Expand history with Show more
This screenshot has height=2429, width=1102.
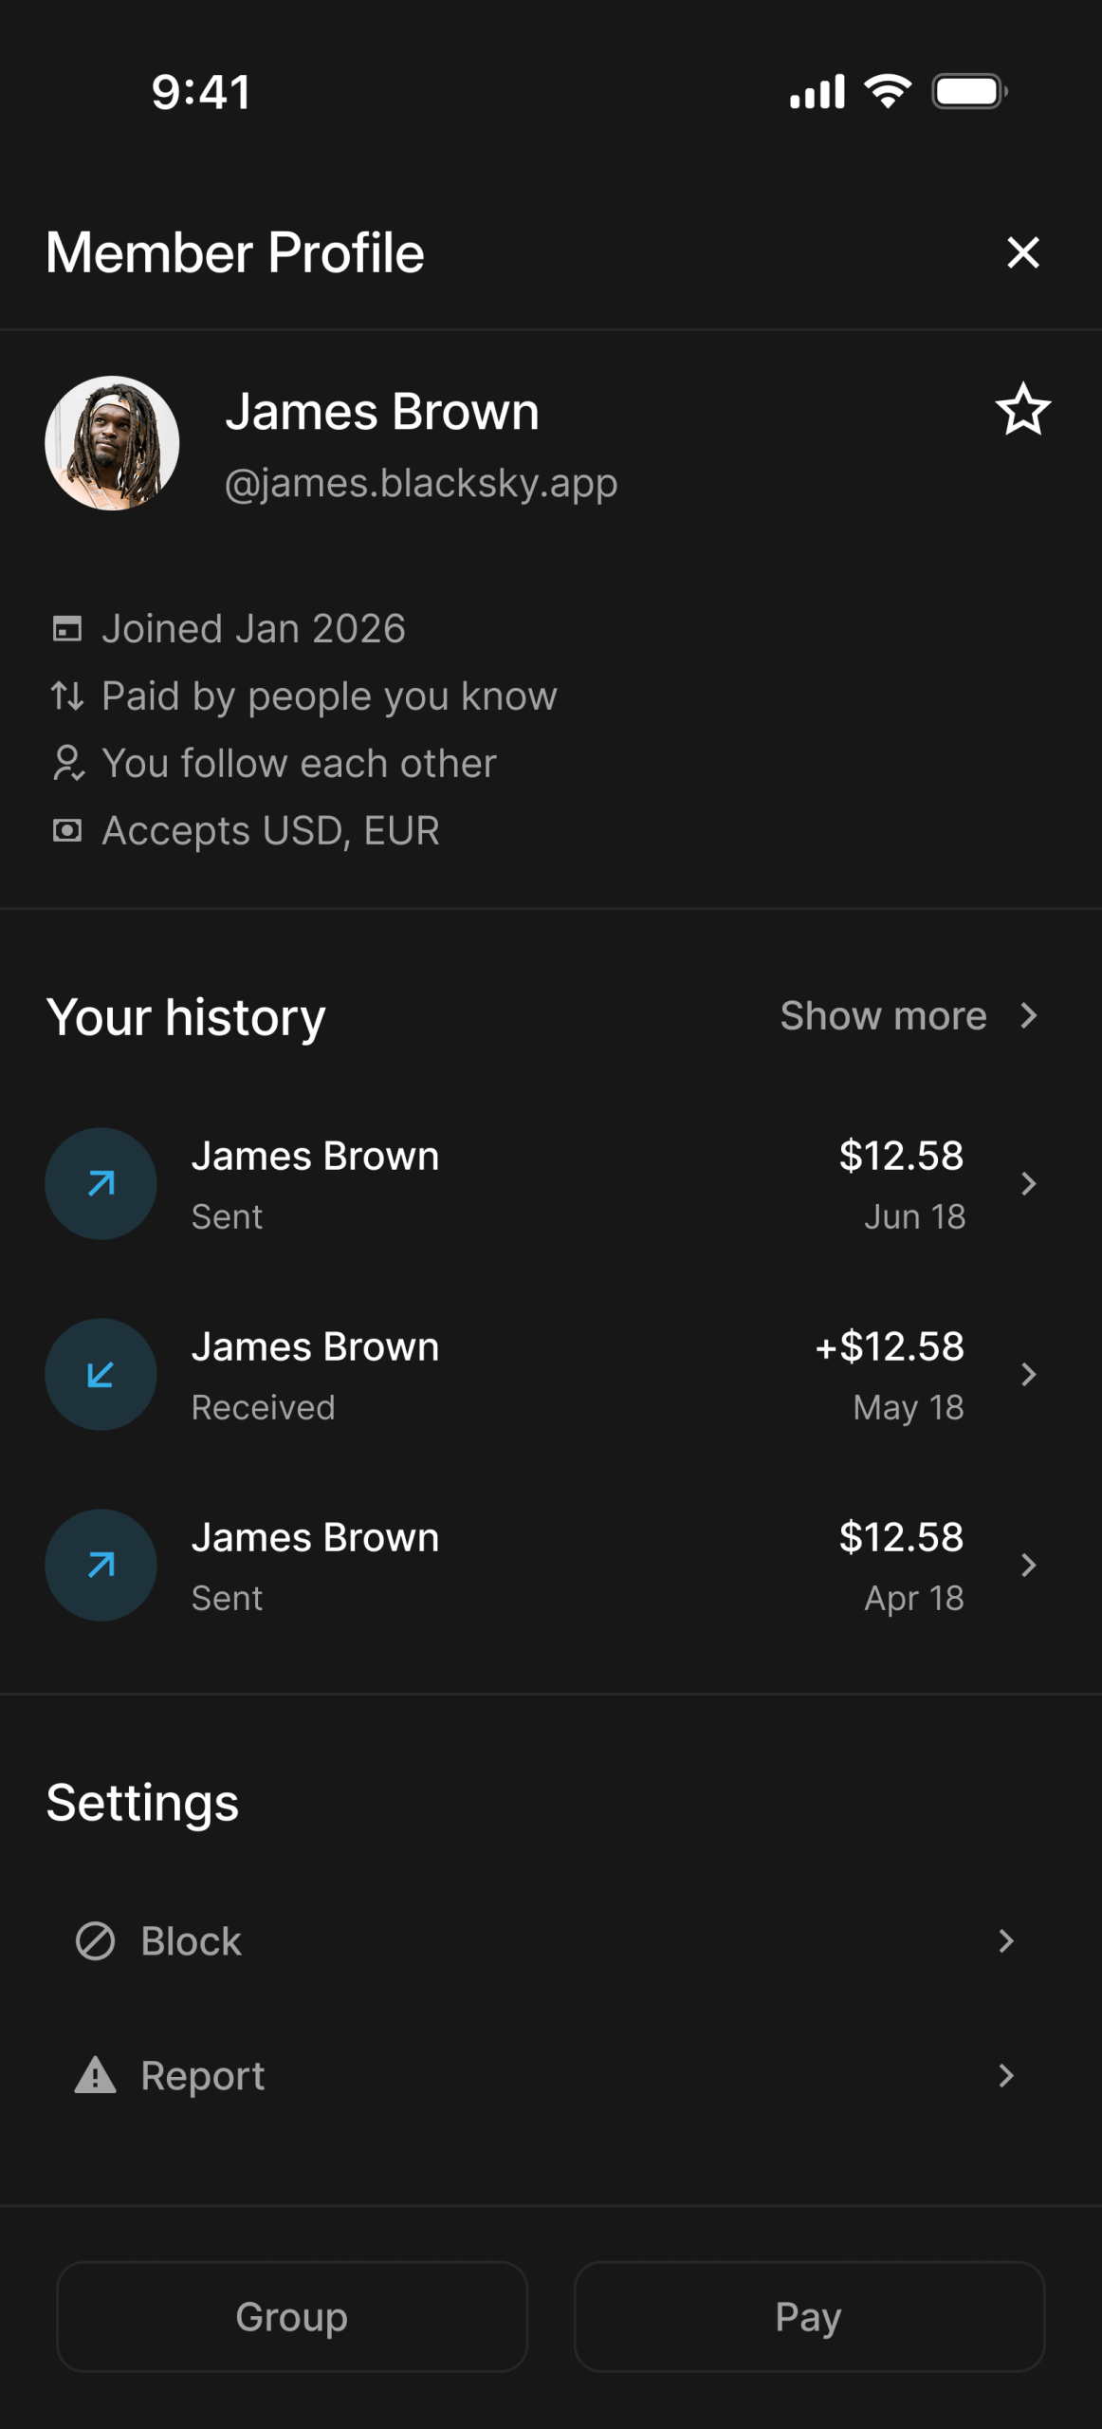(x=907, y=1016)
